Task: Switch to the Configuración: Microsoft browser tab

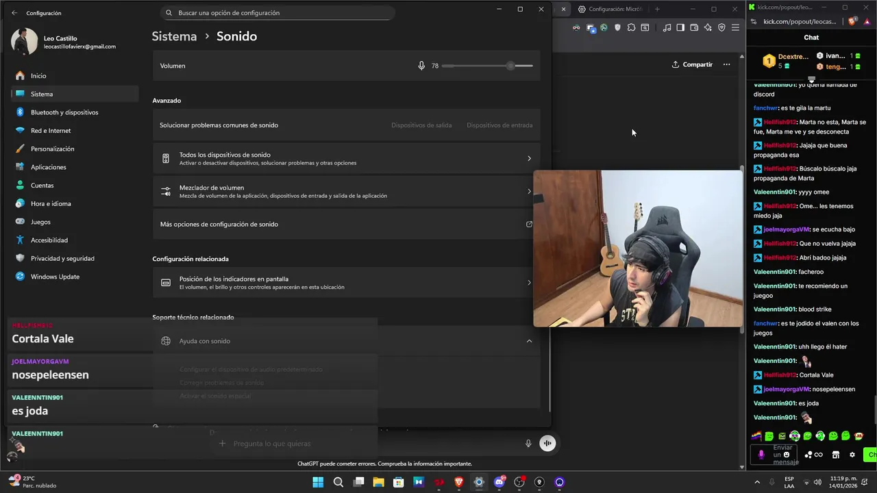Action: [610, 9]
